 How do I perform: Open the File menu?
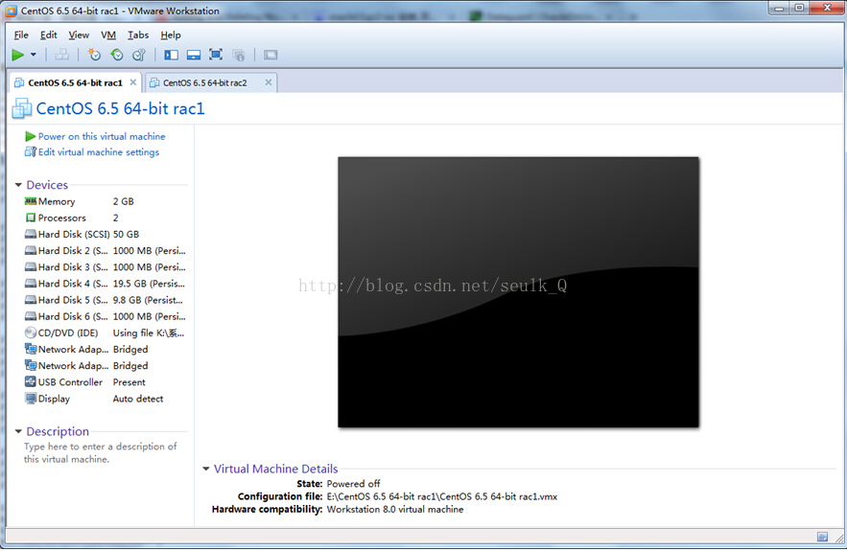coord(21,35)
